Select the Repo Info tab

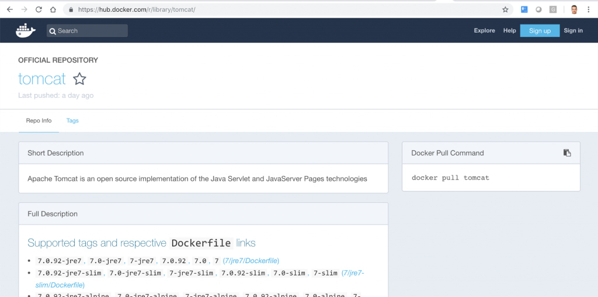click(39, 120)
